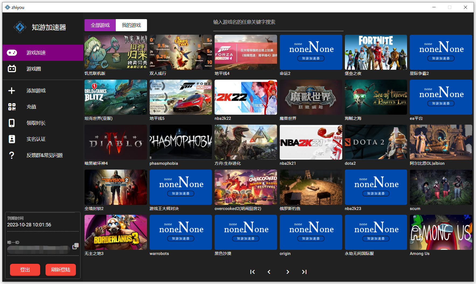Open the 魔兽世界 game card

311,97
